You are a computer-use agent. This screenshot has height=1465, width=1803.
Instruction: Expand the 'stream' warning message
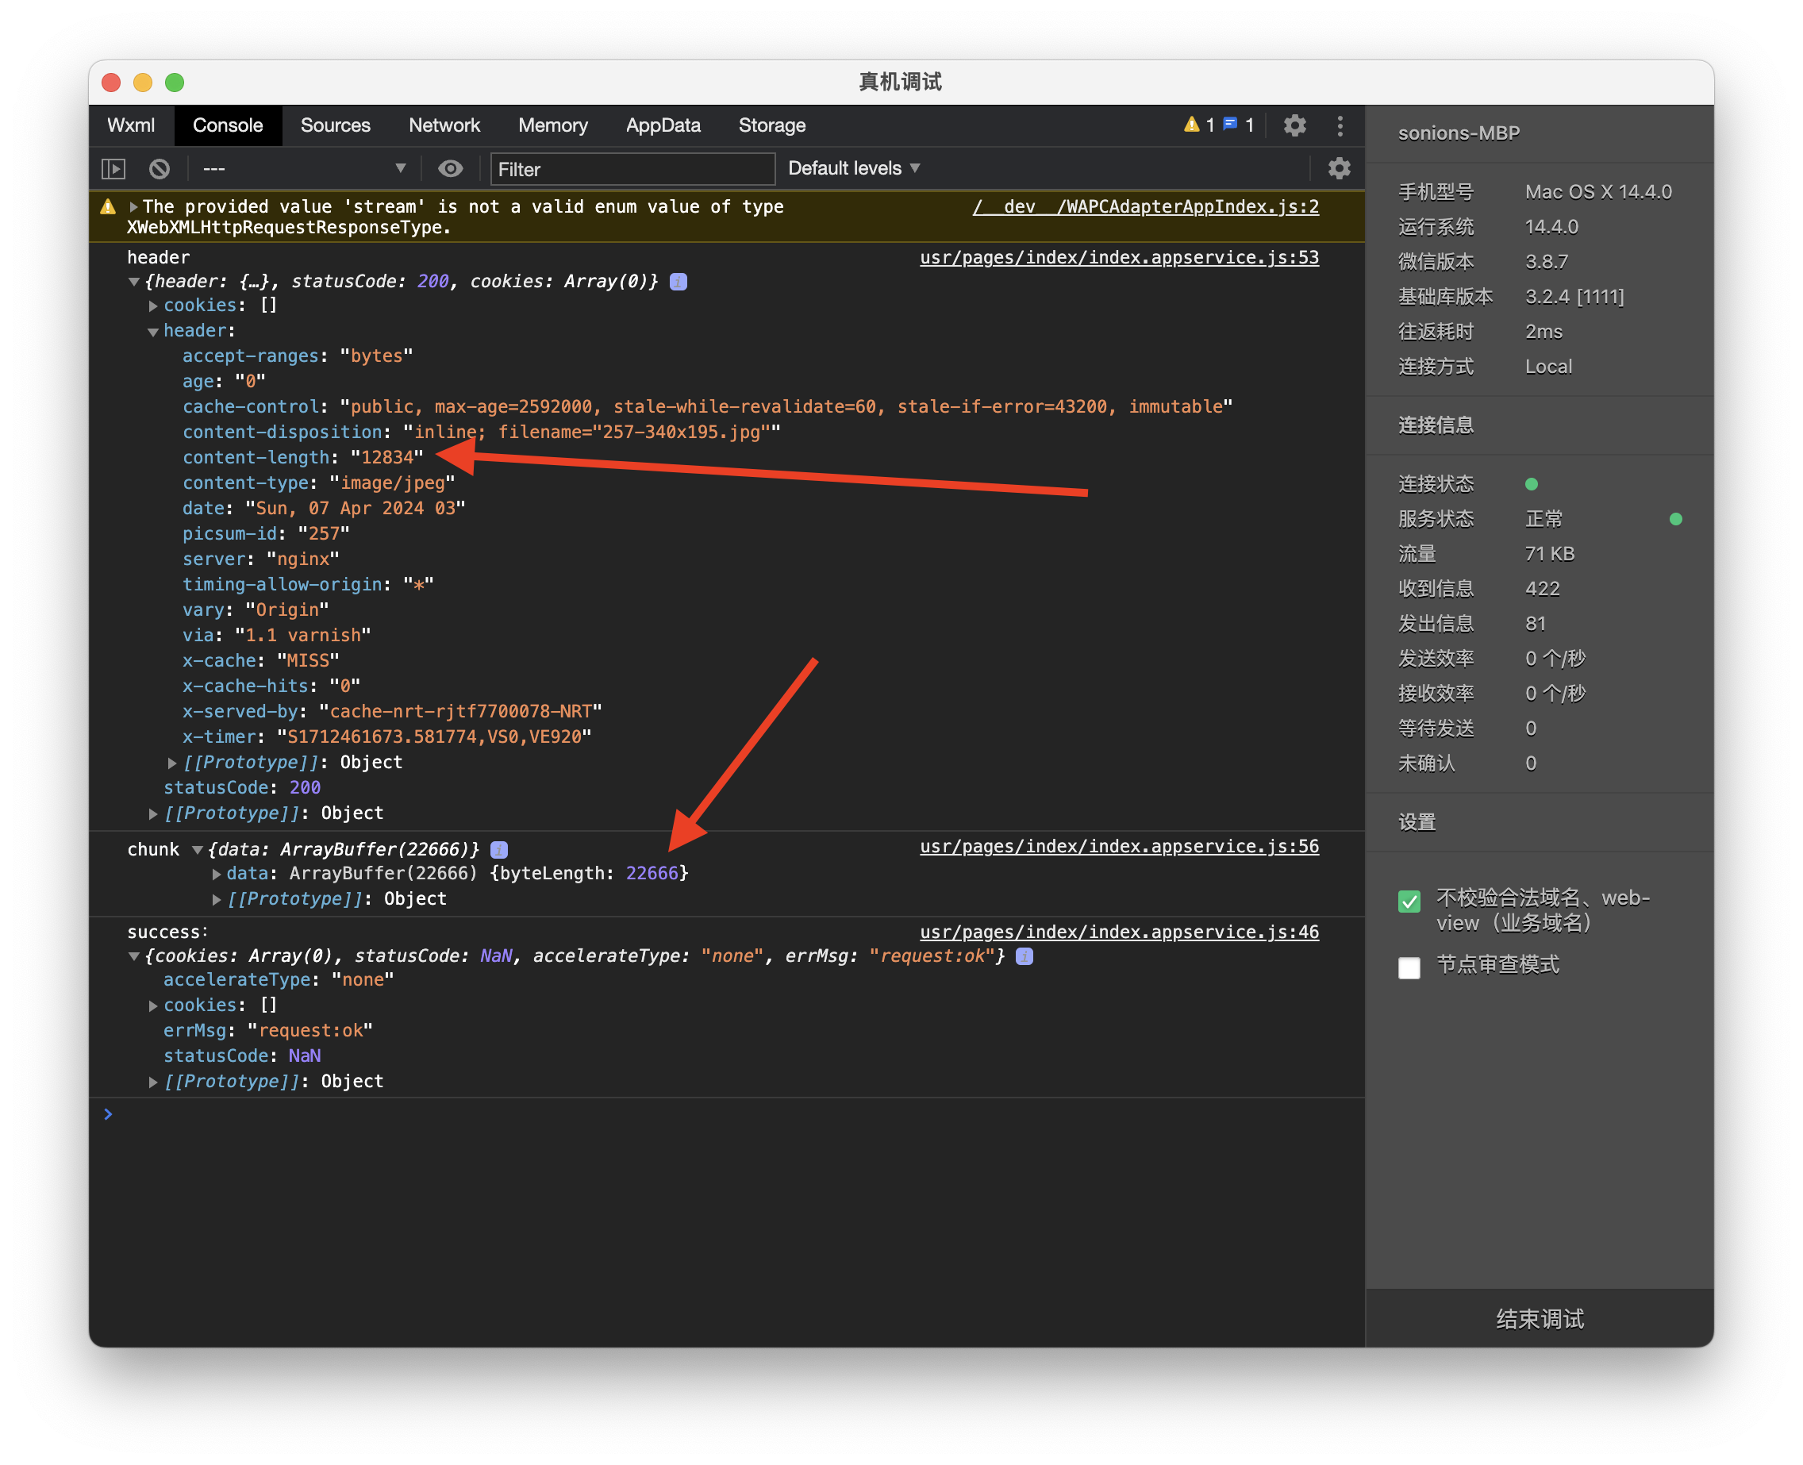(x=133, y=207)
